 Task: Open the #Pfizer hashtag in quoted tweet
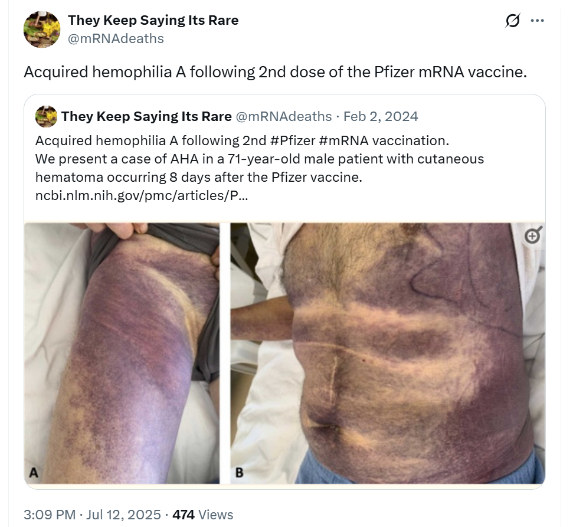click(x=293, y=140)
